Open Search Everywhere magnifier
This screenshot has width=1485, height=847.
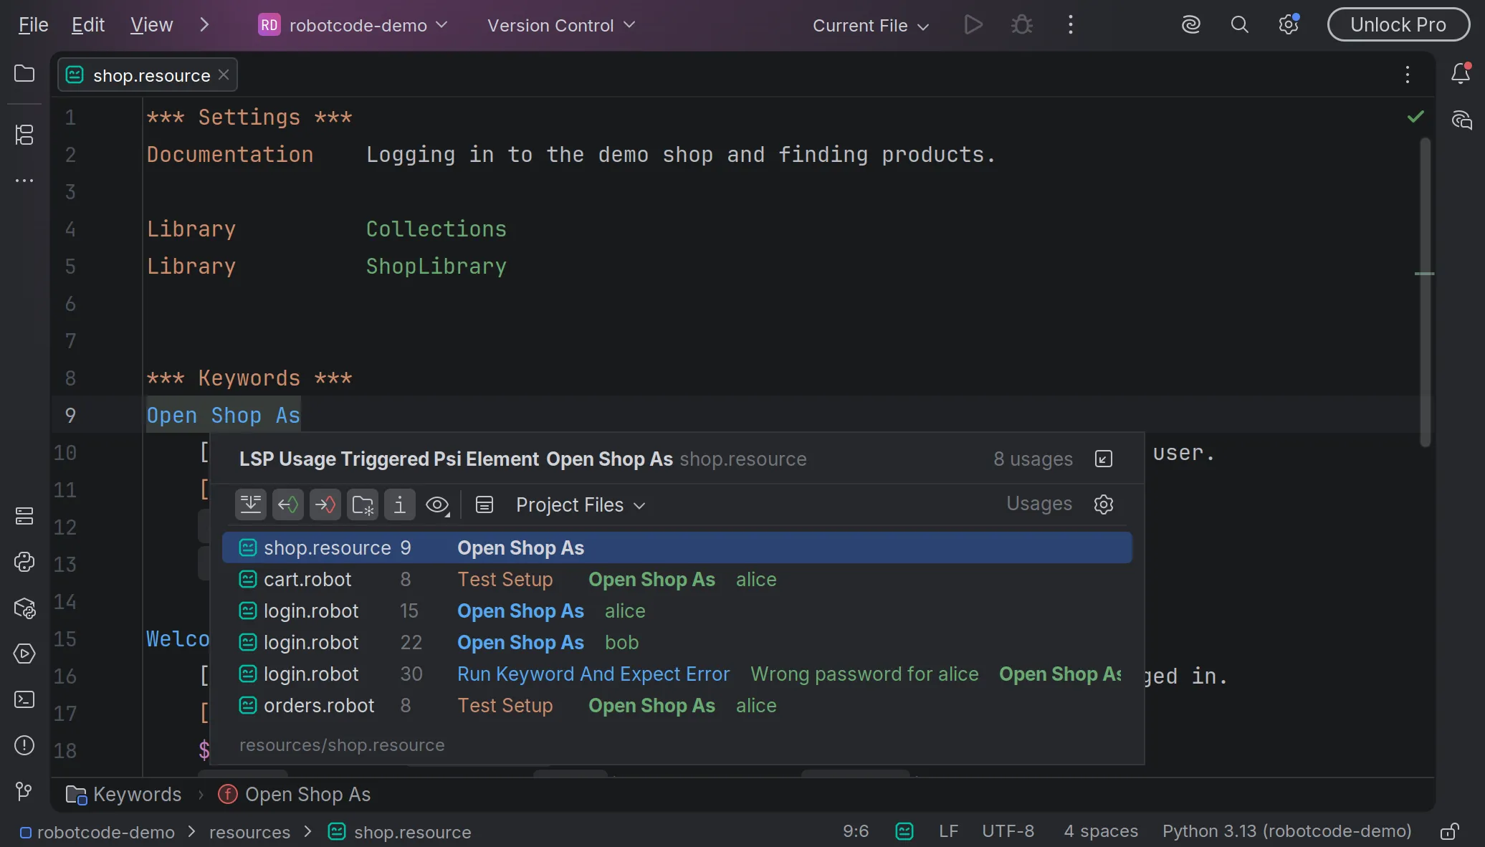coord(1240,25)
